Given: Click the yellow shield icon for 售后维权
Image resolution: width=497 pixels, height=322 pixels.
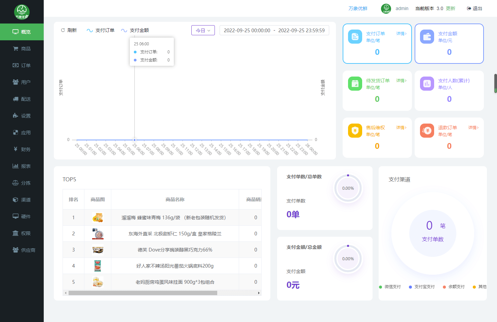Looking at the screenshot, I should [x=355, y=131].
